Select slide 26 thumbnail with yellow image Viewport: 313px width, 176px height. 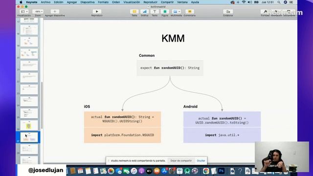tap(29, 125)
